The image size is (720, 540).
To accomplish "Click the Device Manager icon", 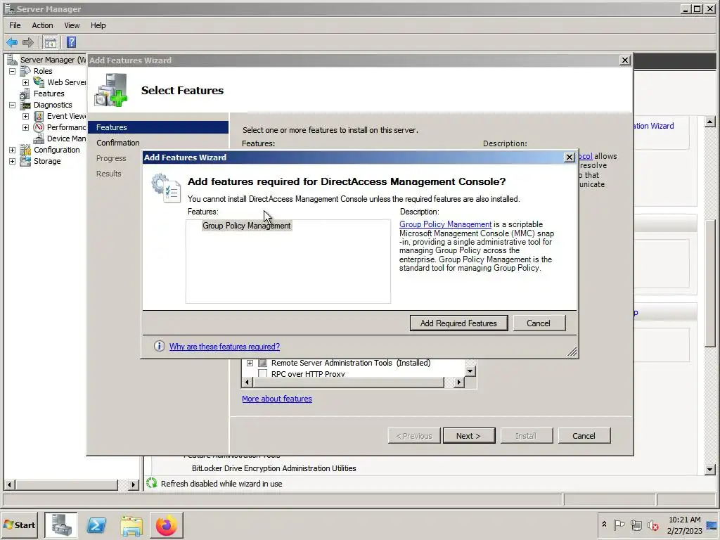I will click(39, 139).
